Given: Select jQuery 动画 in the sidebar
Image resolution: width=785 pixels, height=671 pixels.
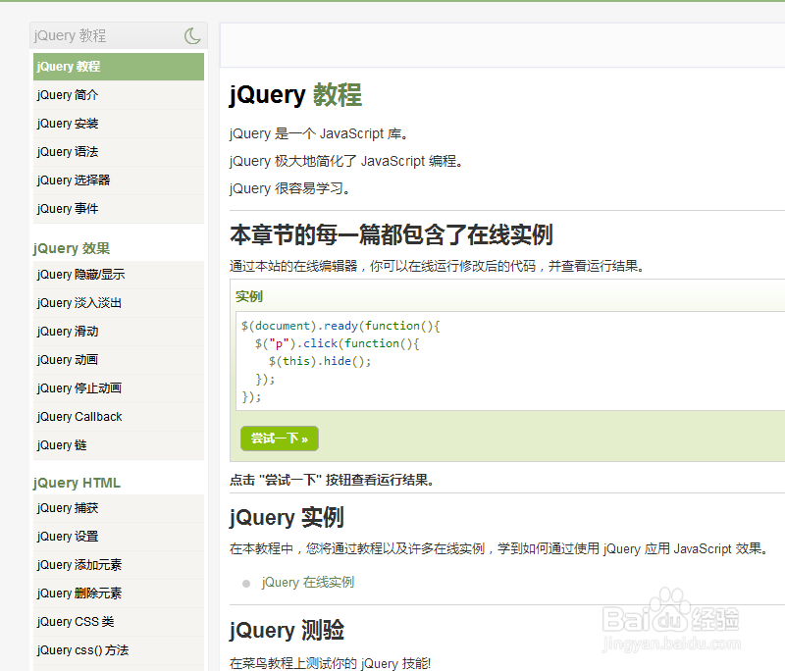Looking at the screenshot, I should click(x=119, y=360).
